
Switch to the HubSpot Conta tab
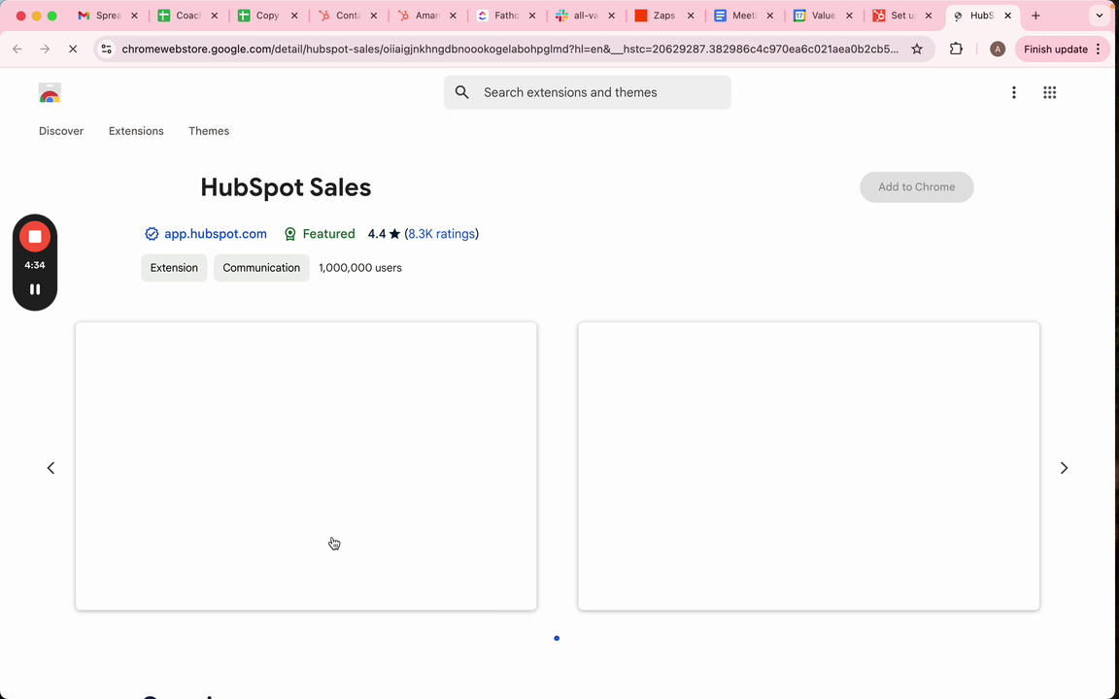click(347, 16)
